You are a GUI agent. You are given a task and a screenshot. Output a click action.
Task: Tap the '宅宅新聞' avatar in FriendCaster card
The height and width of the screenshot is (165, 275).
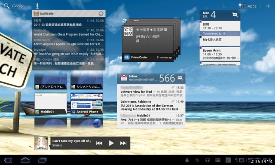pos(128,31)
